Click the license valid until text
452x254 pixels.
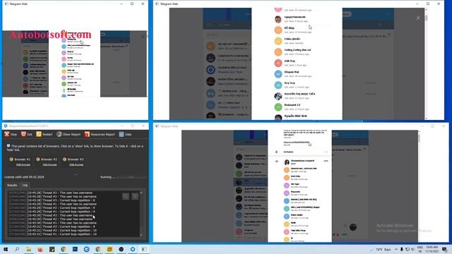(24, 177)
